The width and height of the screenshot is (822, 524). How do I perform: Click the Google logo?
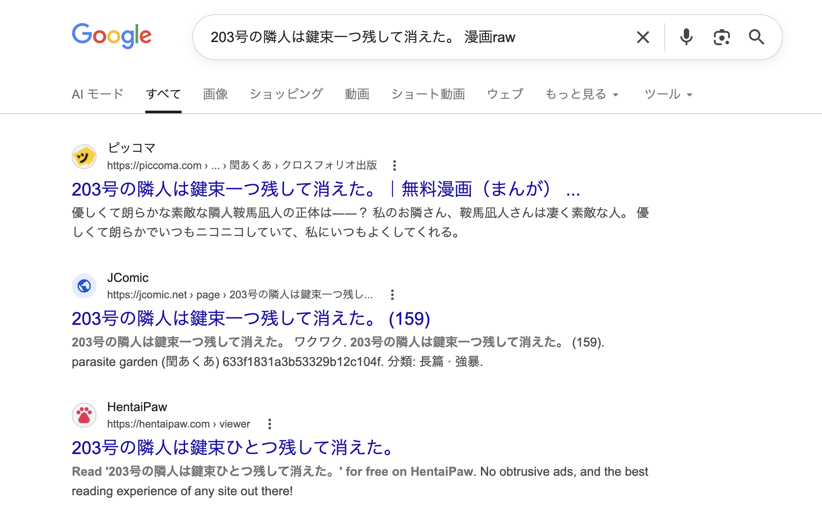pyautogui.click(x=112, y=36)
